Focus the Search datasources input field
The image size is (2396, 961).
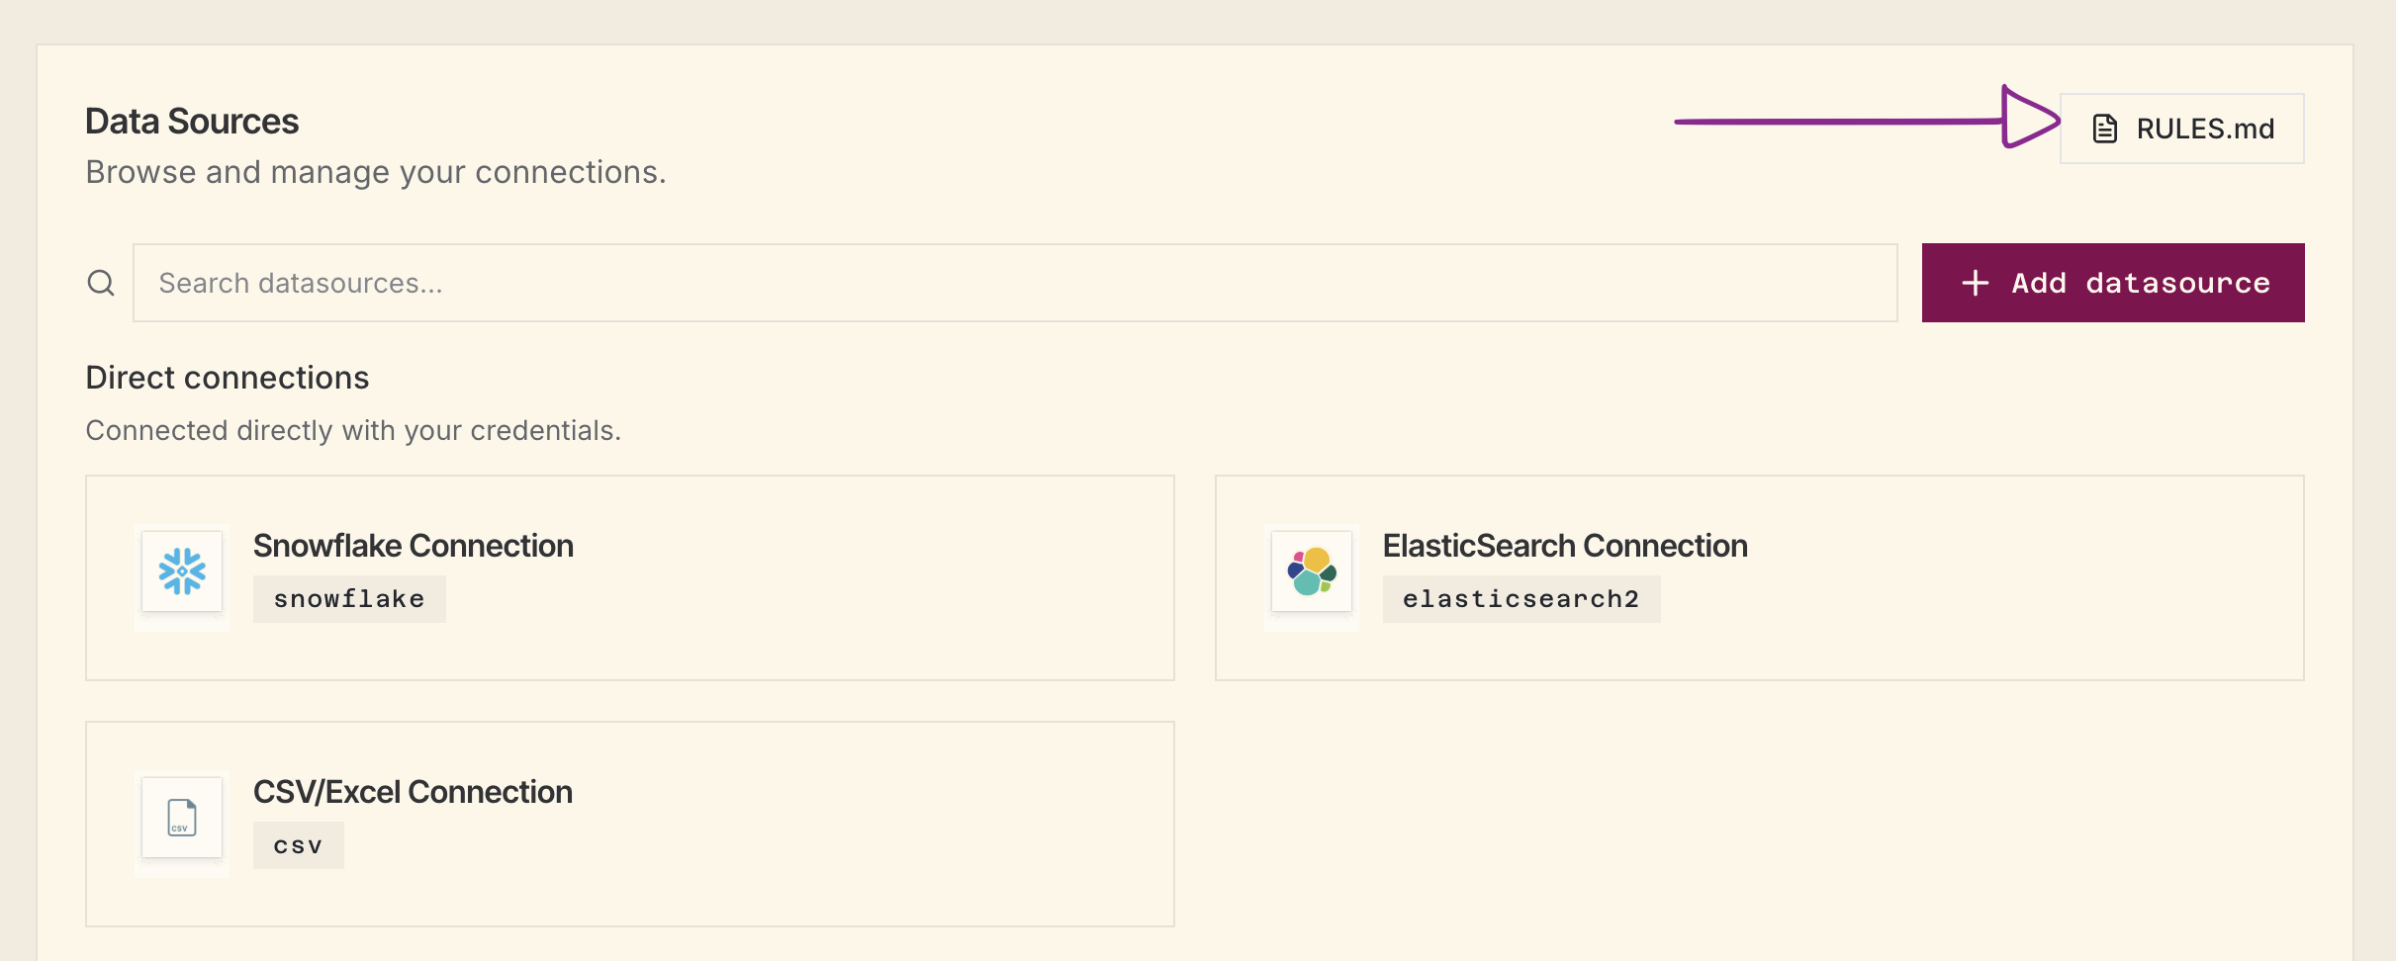pyautogui.click(x=1015, y=284)
